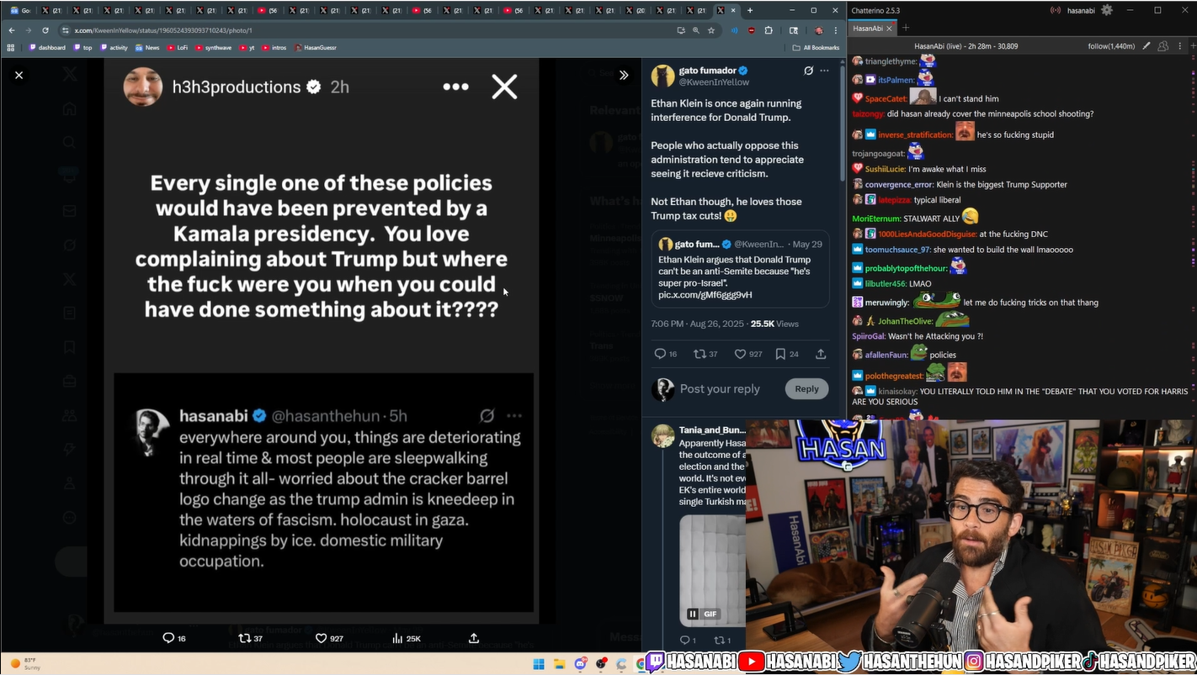This screenshot has width=1197, height=675.
Task: Toggle Chatterino streamer mode indicator
Action: 1056,10
